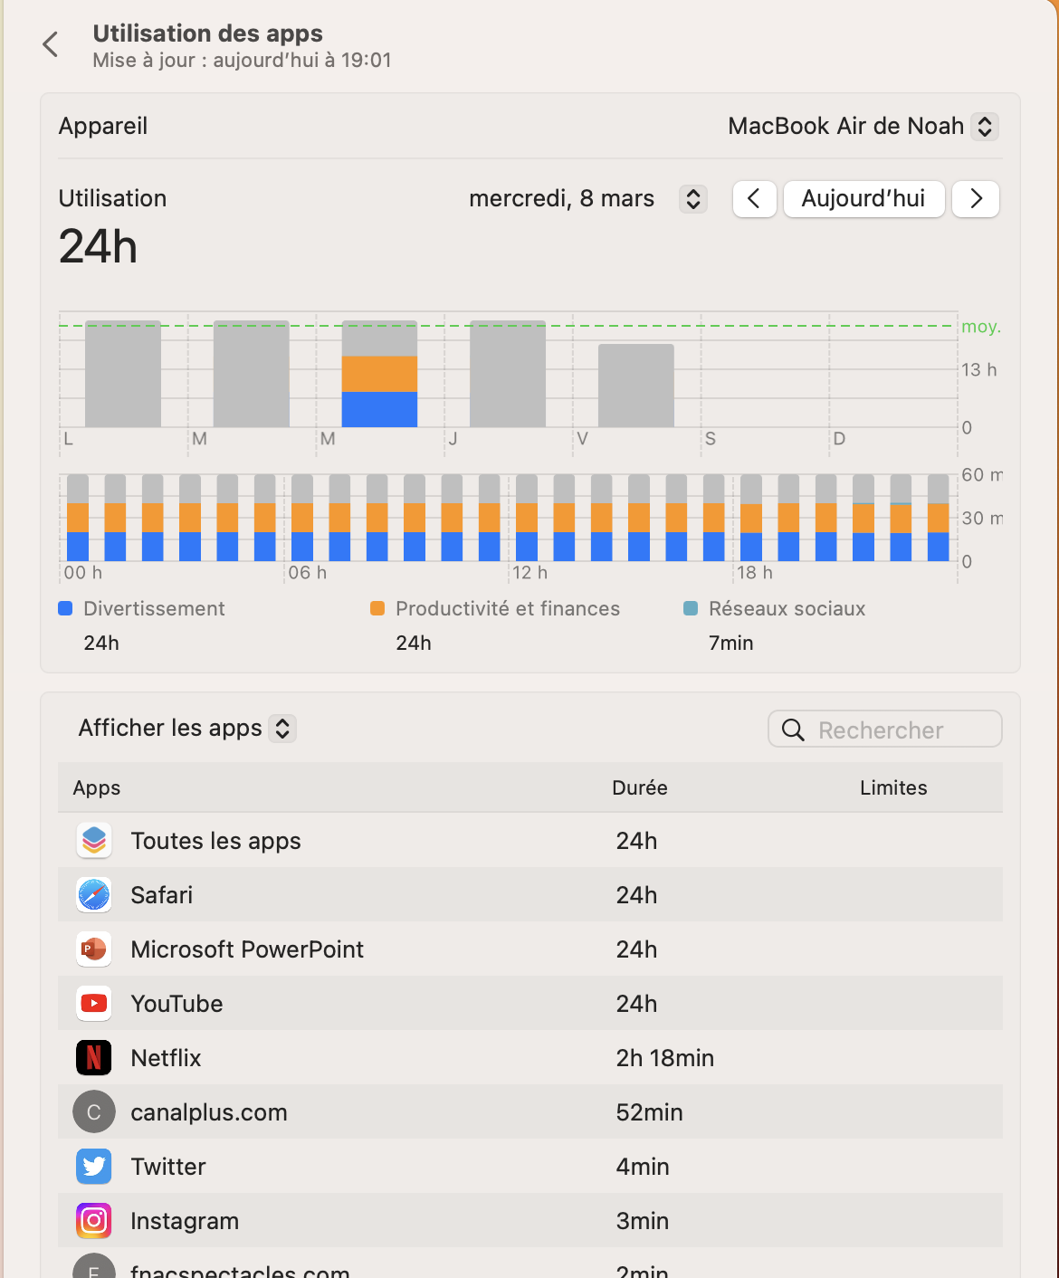The width and height of the screenshot is (1059, 1278).
Task: Go to the previous day with the left arrow
Action: click(754, 198)
